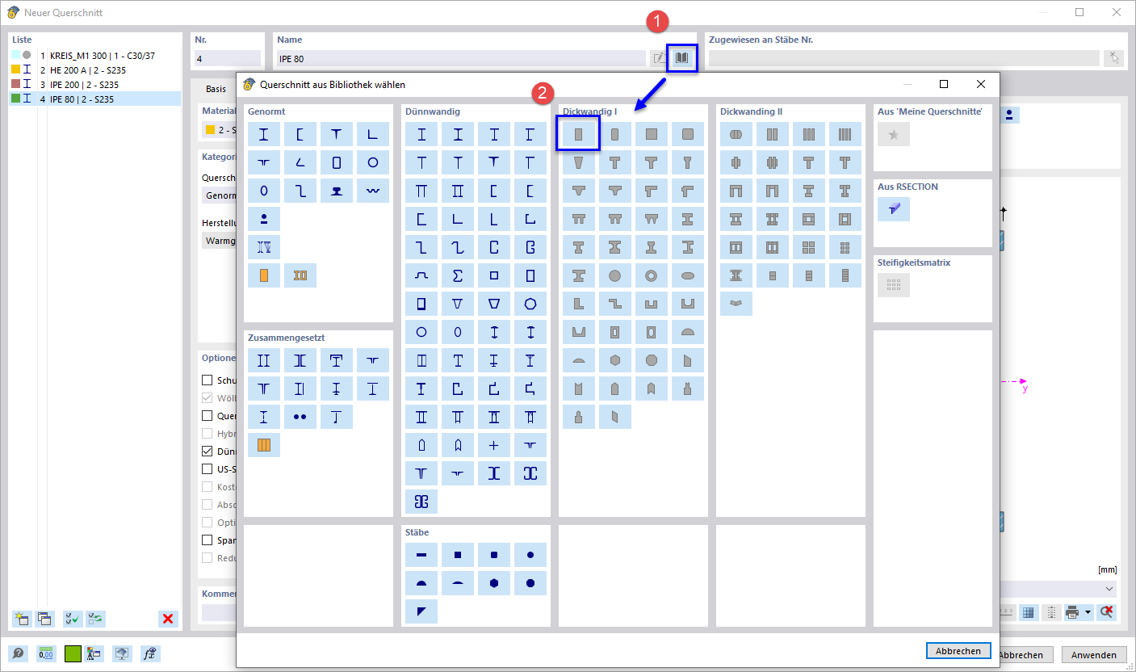This screenshot has height=672, width=1136.
Task: Select the ellipse section under Dickwandig I
Action: click(x=688, y=275)
